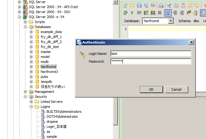Expand the Scripts folder
Screen dimensions: 206x139
[x=25, y=22]
